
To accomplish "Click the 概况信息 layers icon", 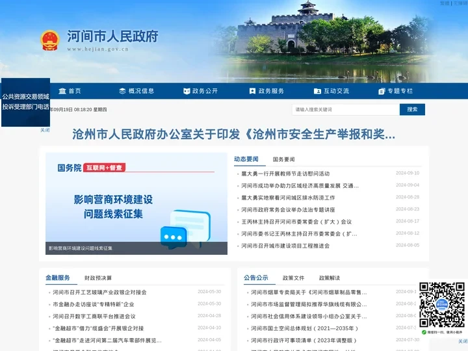I will [122, 91].
